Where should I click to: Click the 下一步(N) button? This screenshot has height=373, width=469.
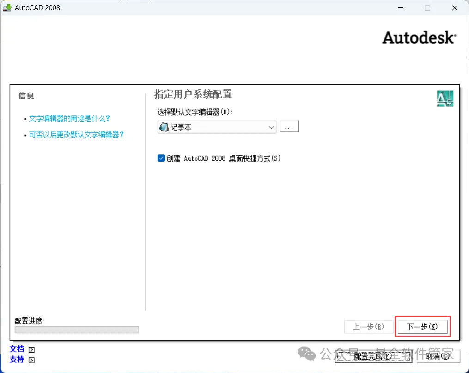[422, 327]
